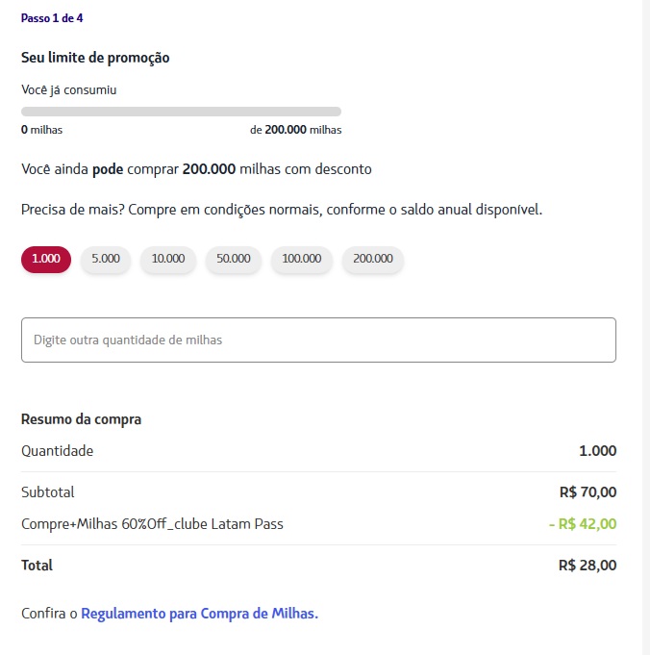Choose the 100.000 miles quantity chip
The width and height of the screenshot is (650, 655).
302,259
